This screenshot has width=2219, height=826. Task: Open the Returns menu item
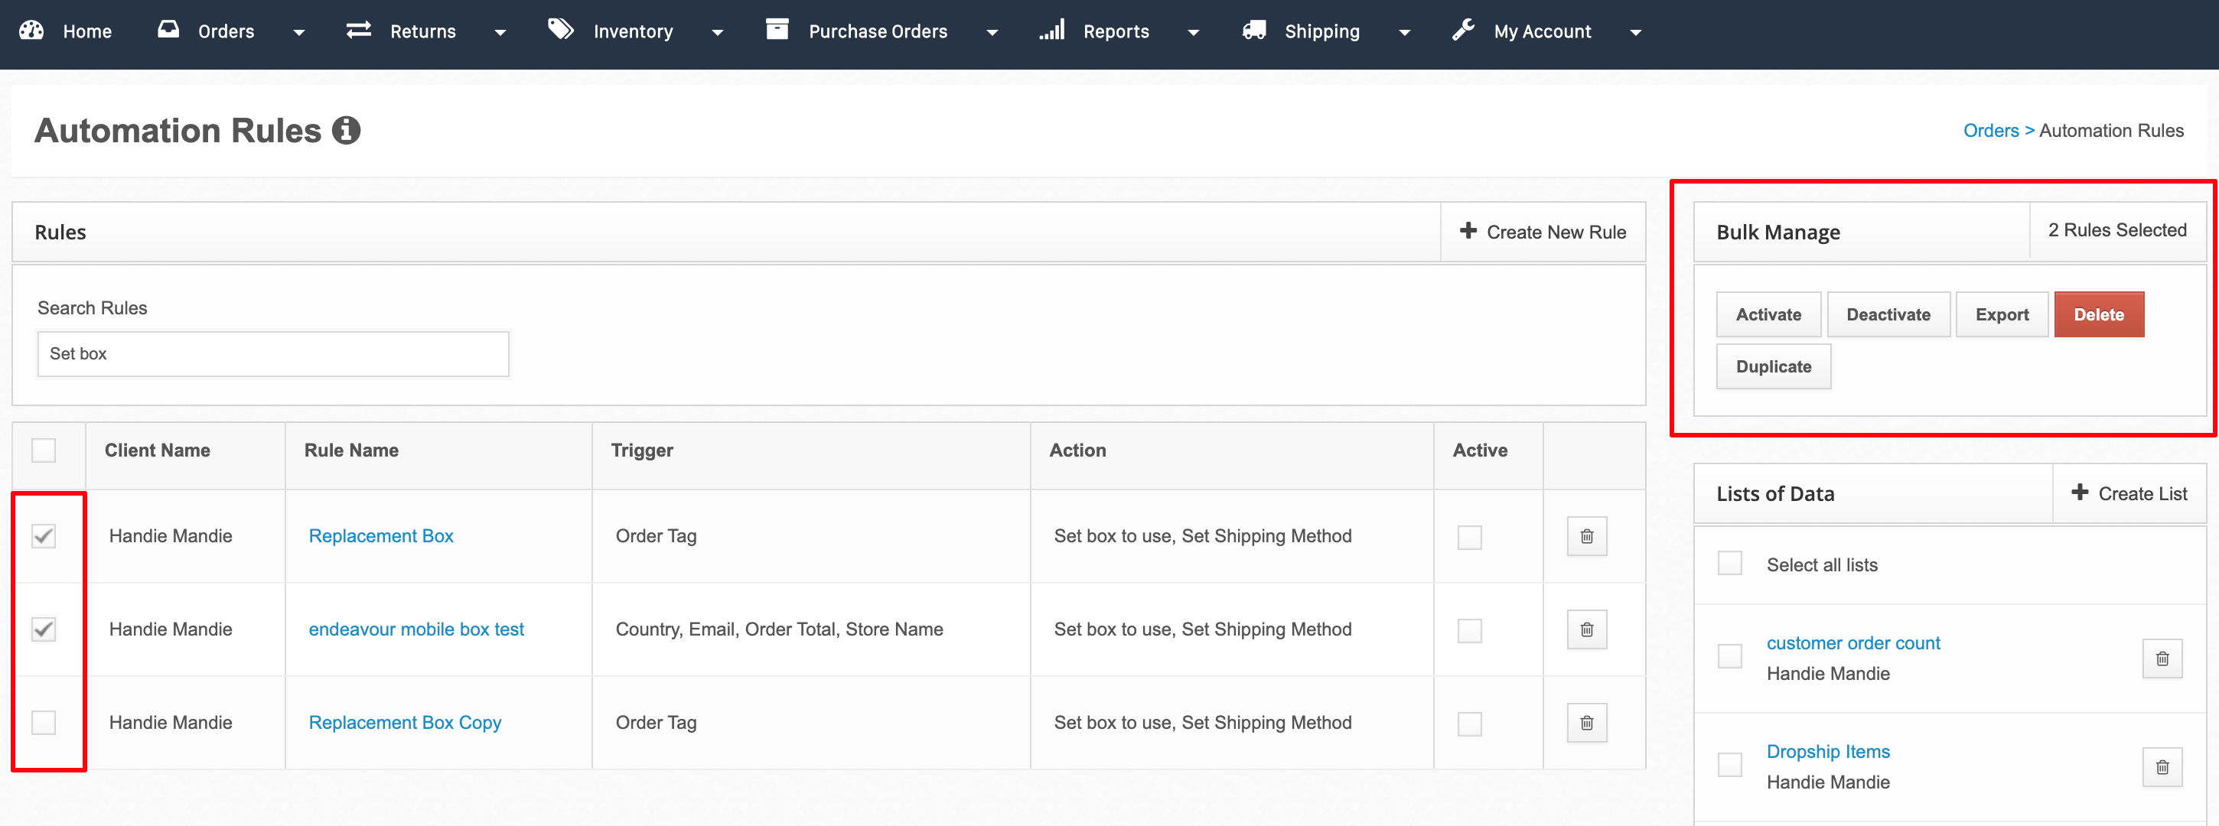click(423, 31)
